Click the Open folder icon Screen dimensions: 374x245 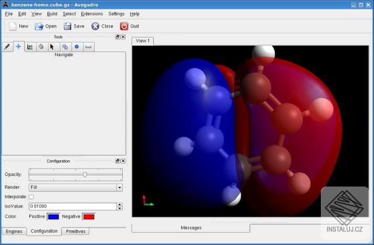(x=39, y=26)
